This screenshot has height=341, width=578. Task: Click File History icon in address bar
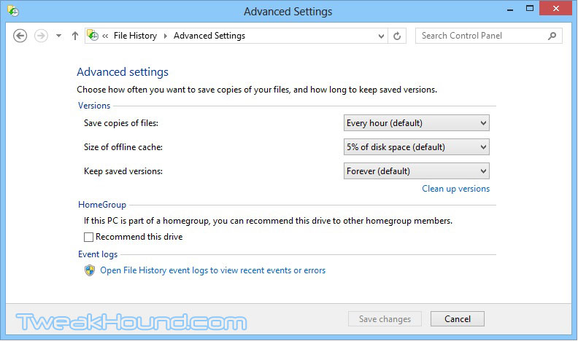93,35
